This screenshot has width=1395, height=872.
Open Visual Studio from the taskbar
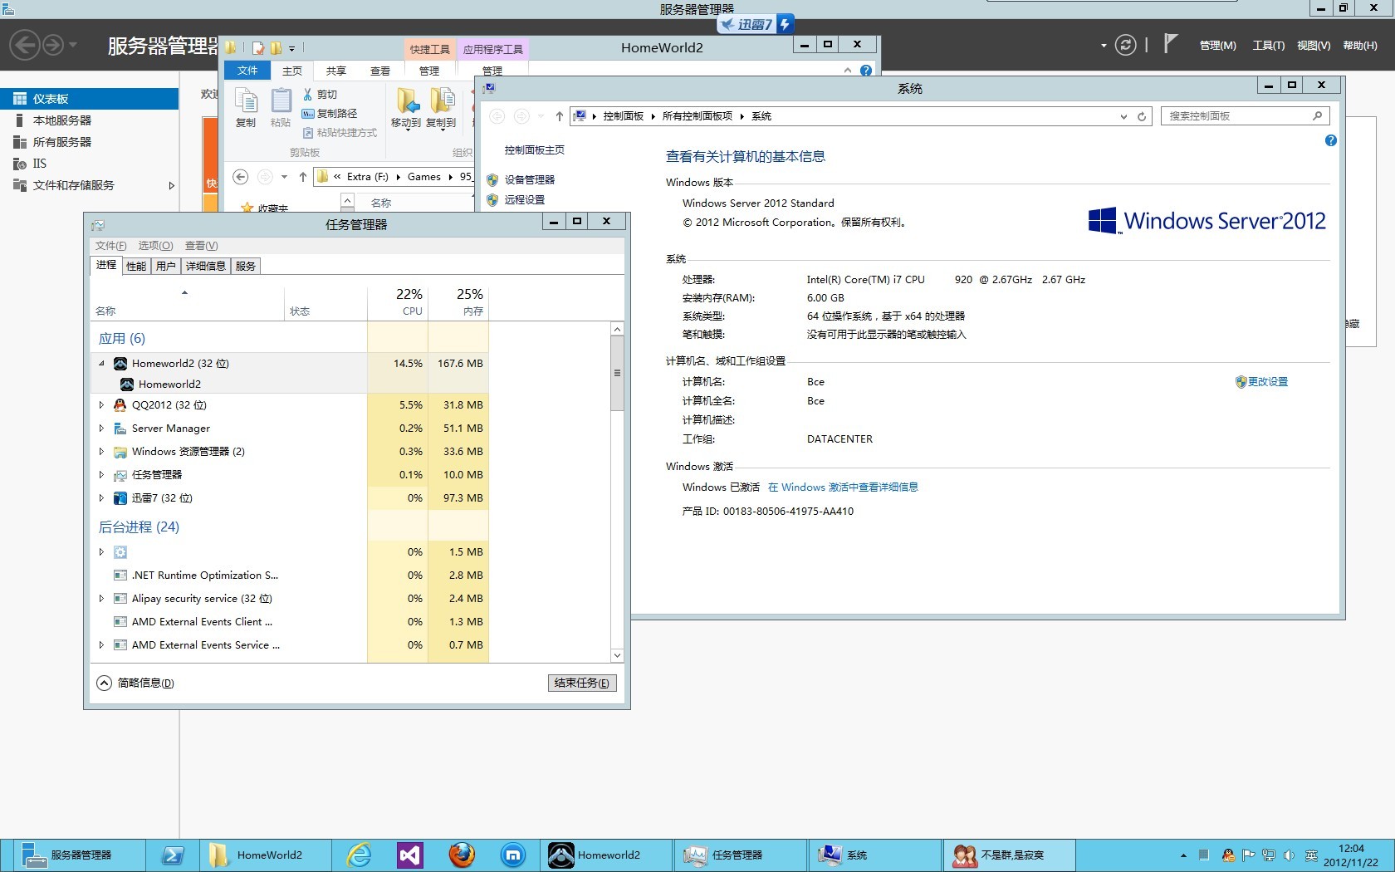[410, 855]
